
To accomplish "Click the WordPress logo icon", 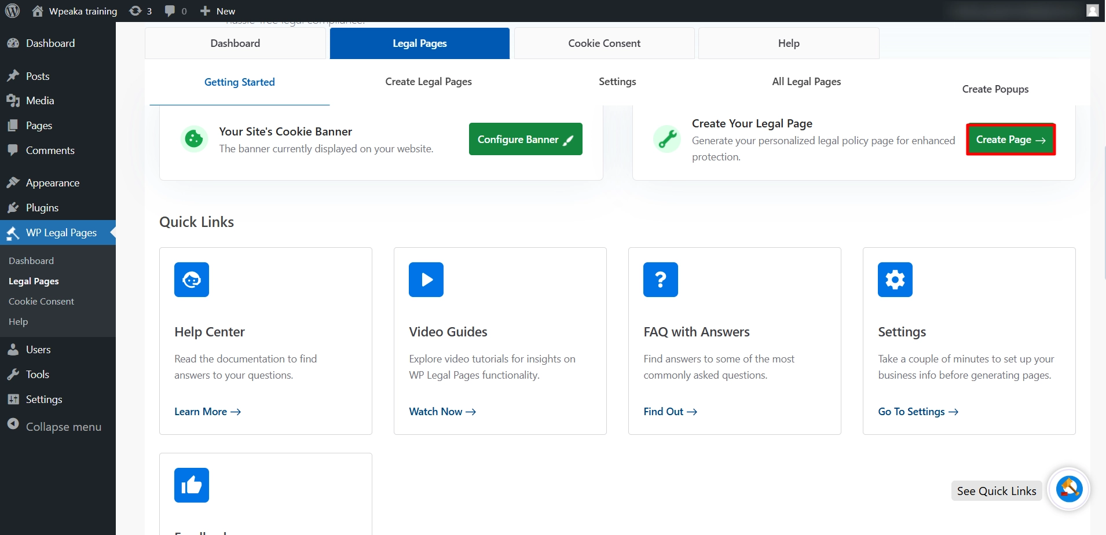I will click(x=12, y=11).
